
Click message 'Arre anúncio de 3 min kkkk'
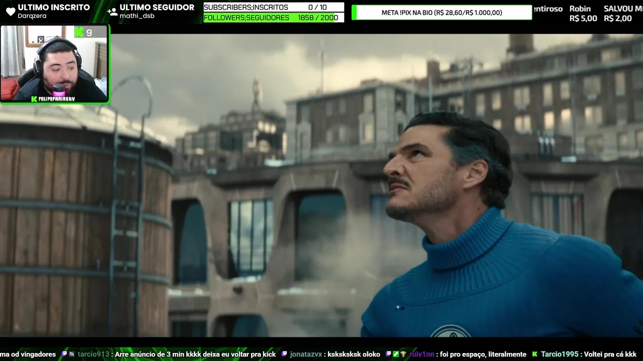coord(159,354)
